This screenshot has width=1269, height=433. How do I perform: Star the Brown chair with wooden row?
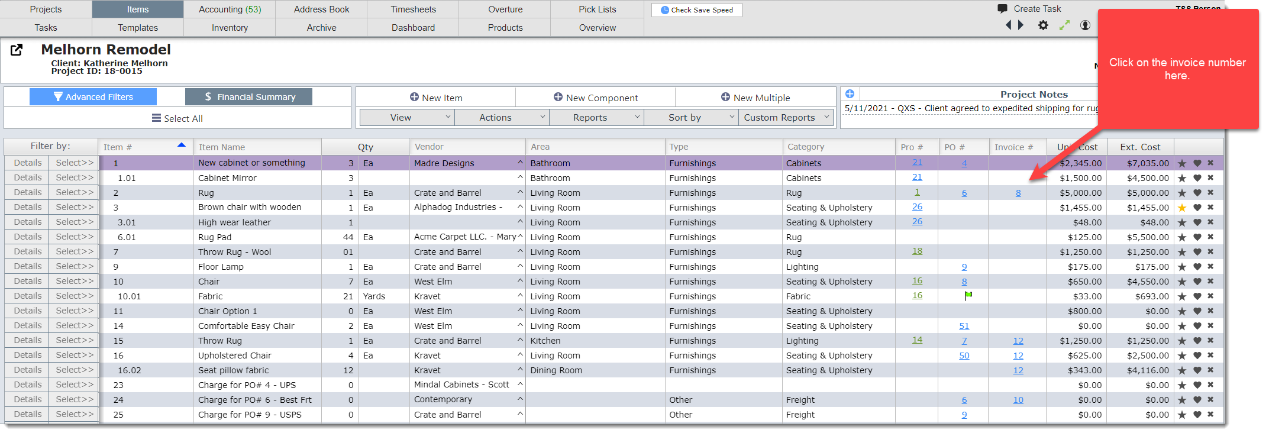(1182, 208)
